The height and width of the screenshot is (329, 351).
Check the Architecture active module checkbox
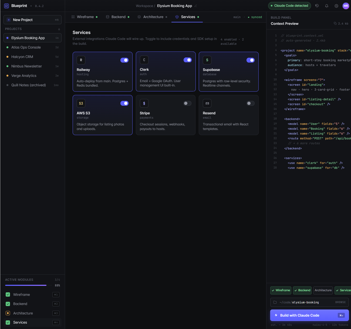click(x=8, y=313)
